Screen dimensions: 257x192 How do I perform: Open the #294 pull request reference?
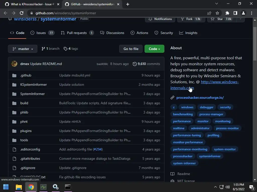(x=98, y=149)
